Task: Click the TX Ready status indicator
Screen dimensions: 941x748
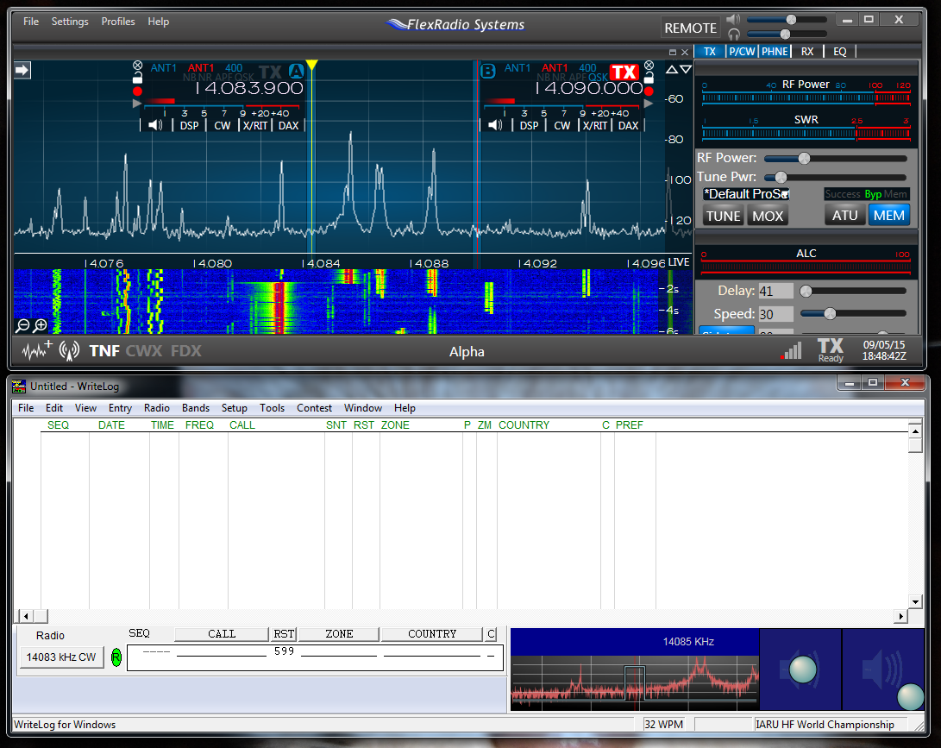Action: point(831,350)
